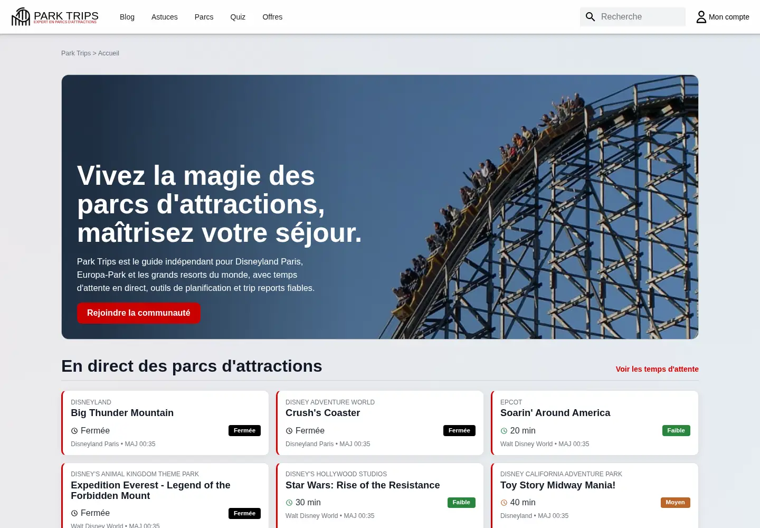
Task: Click the Accueil breadcrumb
Action: click(109, 53)
